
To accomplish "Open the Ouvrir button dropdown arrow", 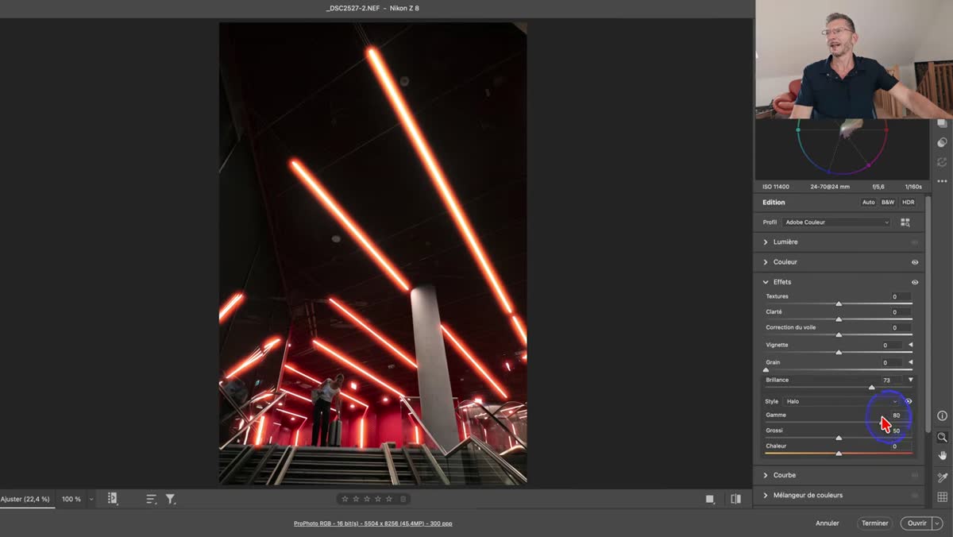I will [937, 523].
